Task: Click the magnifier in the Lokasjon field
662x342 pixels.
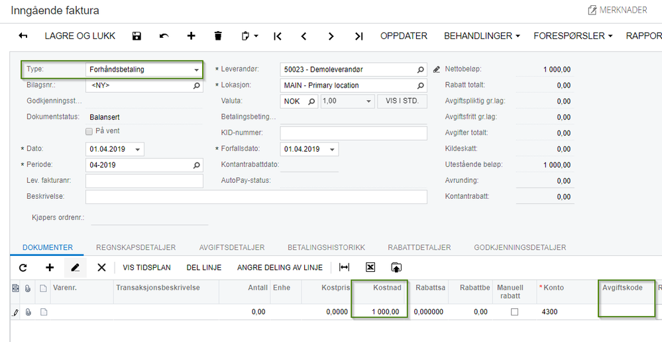Action: [x=420, y=85]
